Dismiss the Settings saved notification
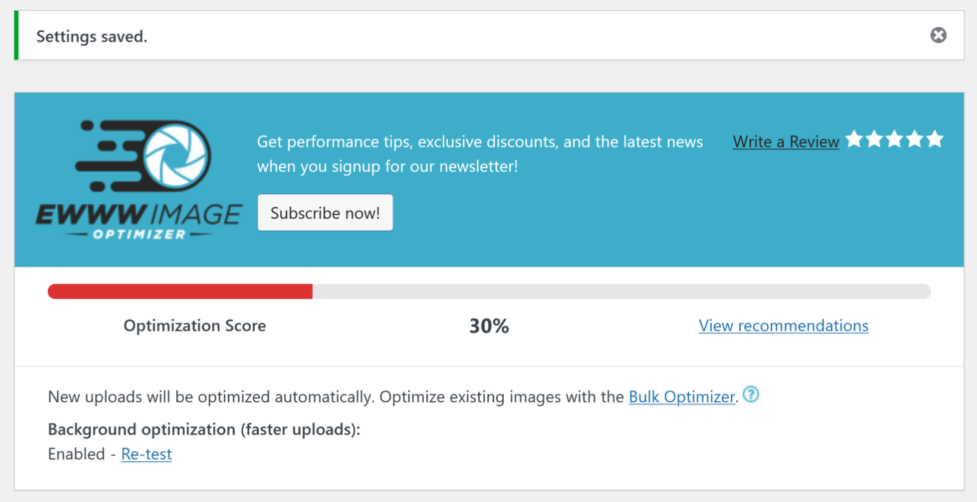Image resolution: width=977 pixels, height=502 pixels. coord(938,36)
